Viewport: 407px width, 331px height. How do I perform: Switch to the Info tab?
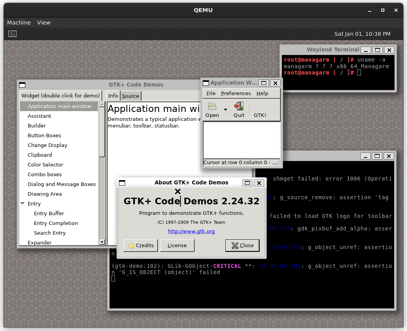click(113, 96)
